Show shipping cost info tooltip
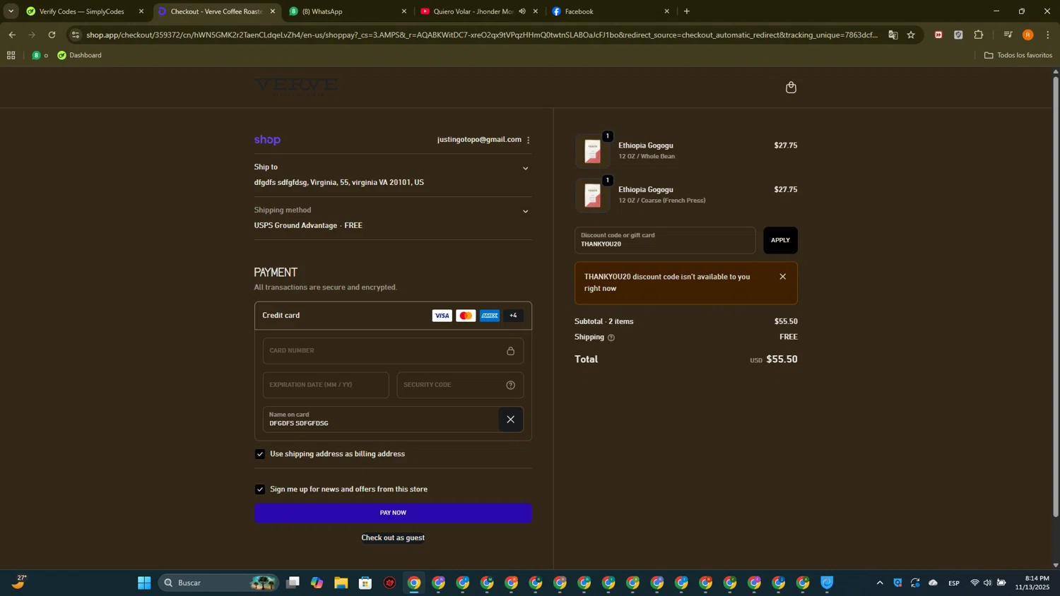 (x=611, y=338)
